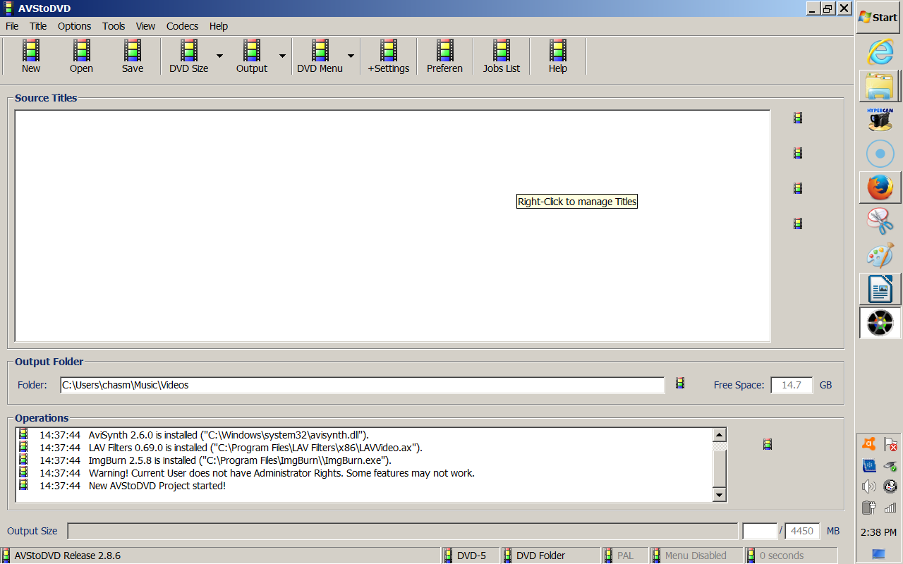Open Preferences from the toolbar
903x564 pixels.
click(x=444, y=56)
